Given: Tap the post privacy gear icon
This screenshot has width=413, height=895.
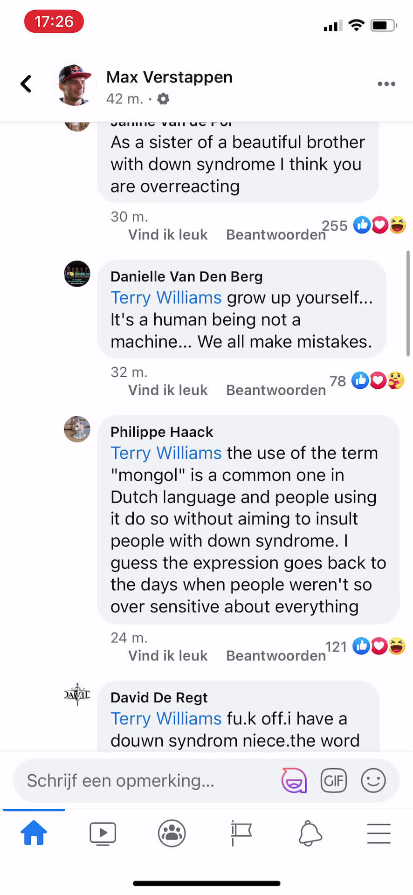Looking at the screenshot, I should 163,99.
